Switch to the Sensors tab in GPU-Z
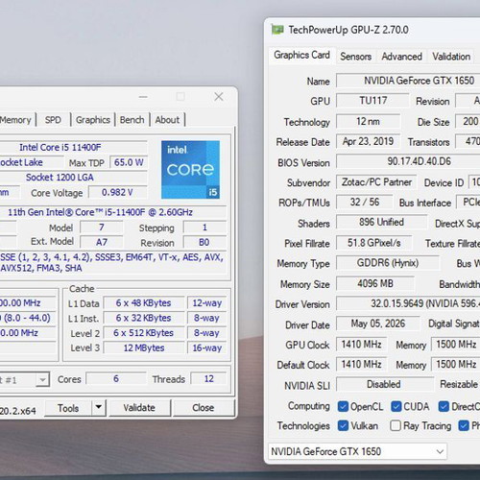480x480 pixels. tap(355, 57)
